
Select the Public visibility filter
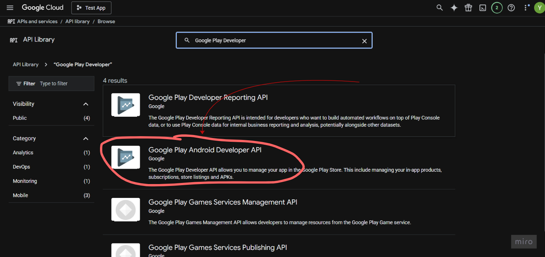[51, 118]
